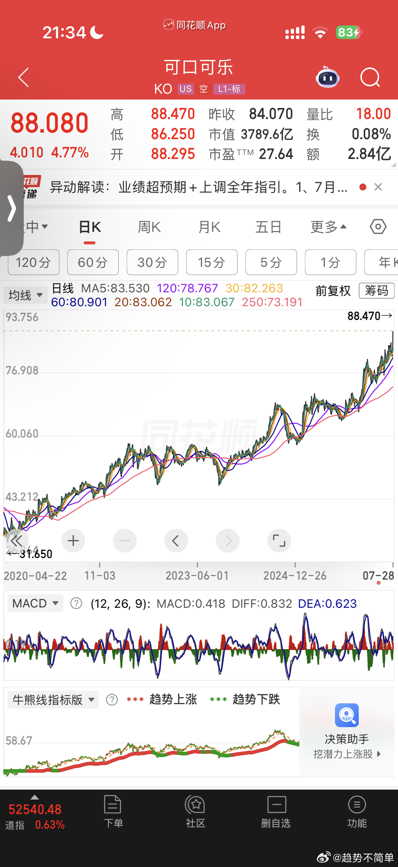Open the MACD indicator dropdown

point(35,603)
